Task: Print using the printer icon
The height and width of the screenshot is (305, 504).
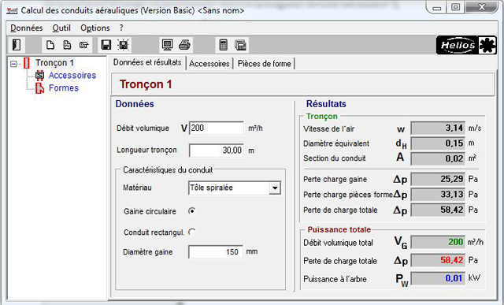Action: pos(184,45)
